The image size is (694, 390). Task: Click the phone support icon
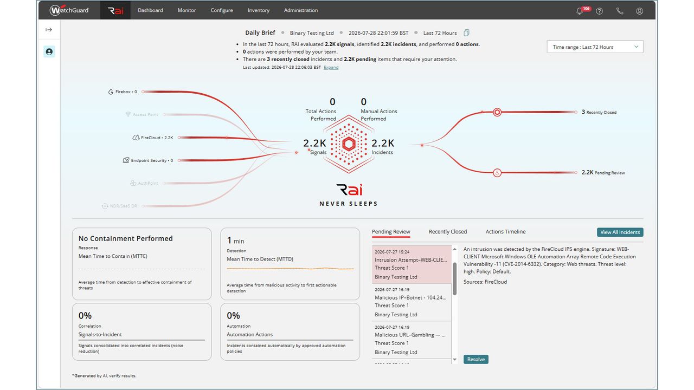click(x=620, y=11)
